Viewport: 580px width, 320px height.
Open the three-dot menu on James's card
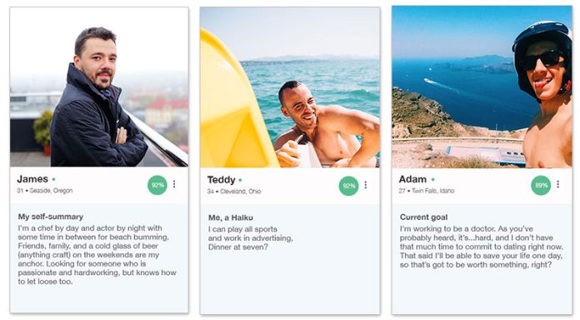pos(174,184)
